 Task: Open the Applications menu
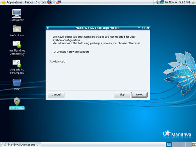[14, 2]
